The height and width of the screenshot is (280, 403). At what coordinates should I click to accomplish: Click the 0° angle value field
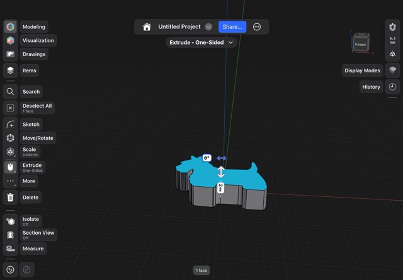pos(207,158)
